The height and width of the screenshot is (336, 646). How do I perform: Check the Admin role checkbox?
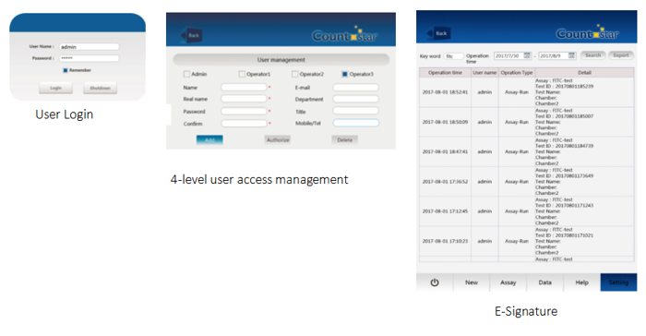coord(186,74)
